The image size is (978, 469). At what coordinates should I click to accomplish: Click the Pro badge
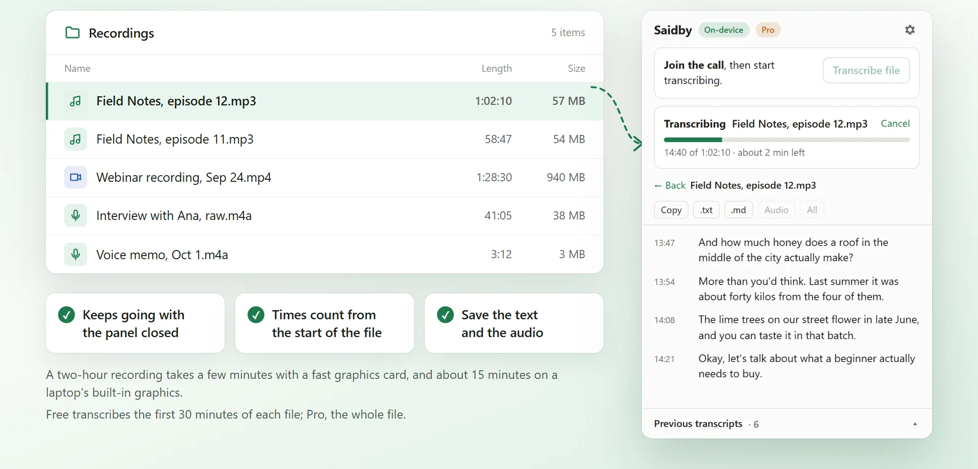tap(768, 30)
